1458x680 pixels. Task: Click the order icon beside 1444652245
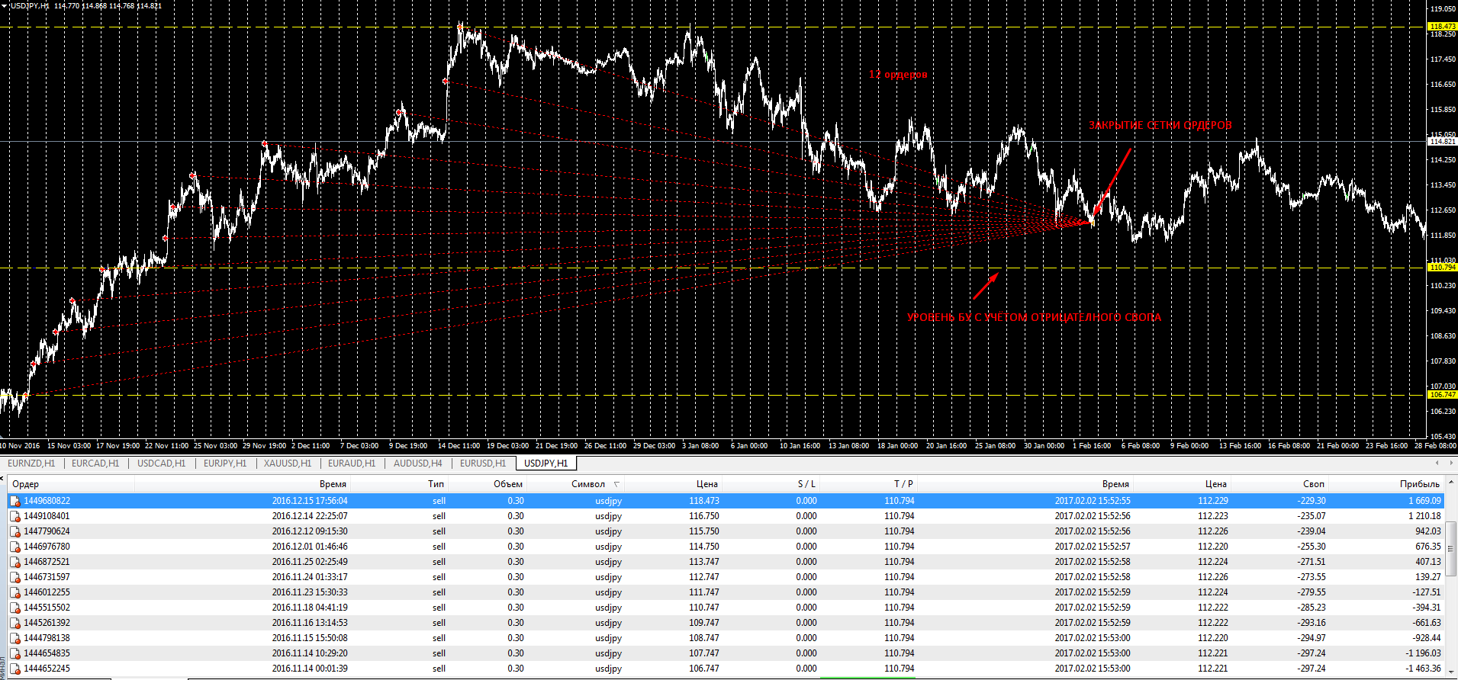pos(15,669)
